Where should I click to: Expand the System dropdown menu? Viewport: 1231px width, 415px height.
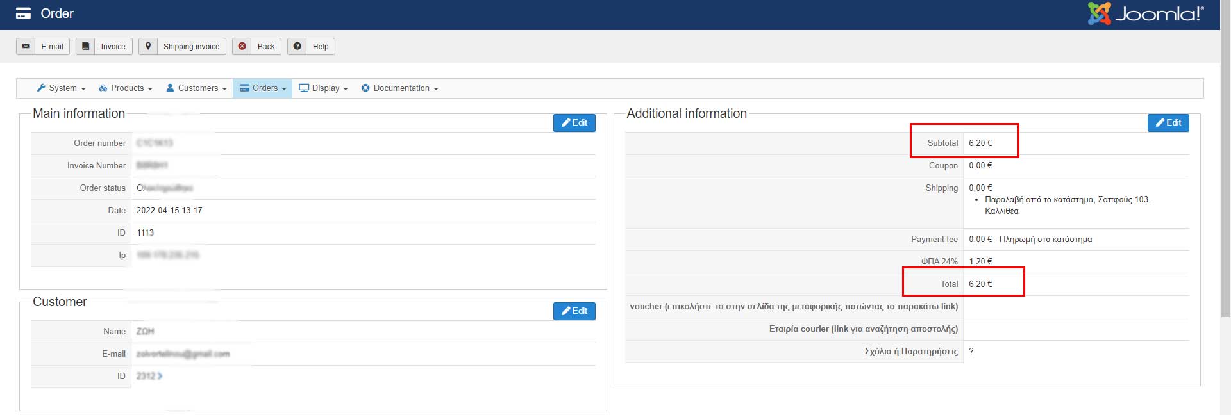coord(61,88)
